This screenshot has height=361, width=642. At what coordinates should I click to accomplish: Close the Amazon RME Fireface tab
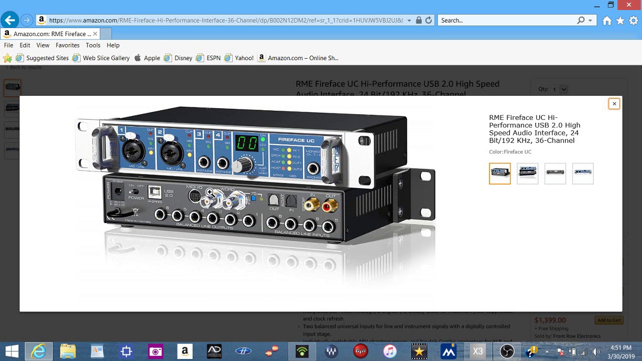point(95,34)
